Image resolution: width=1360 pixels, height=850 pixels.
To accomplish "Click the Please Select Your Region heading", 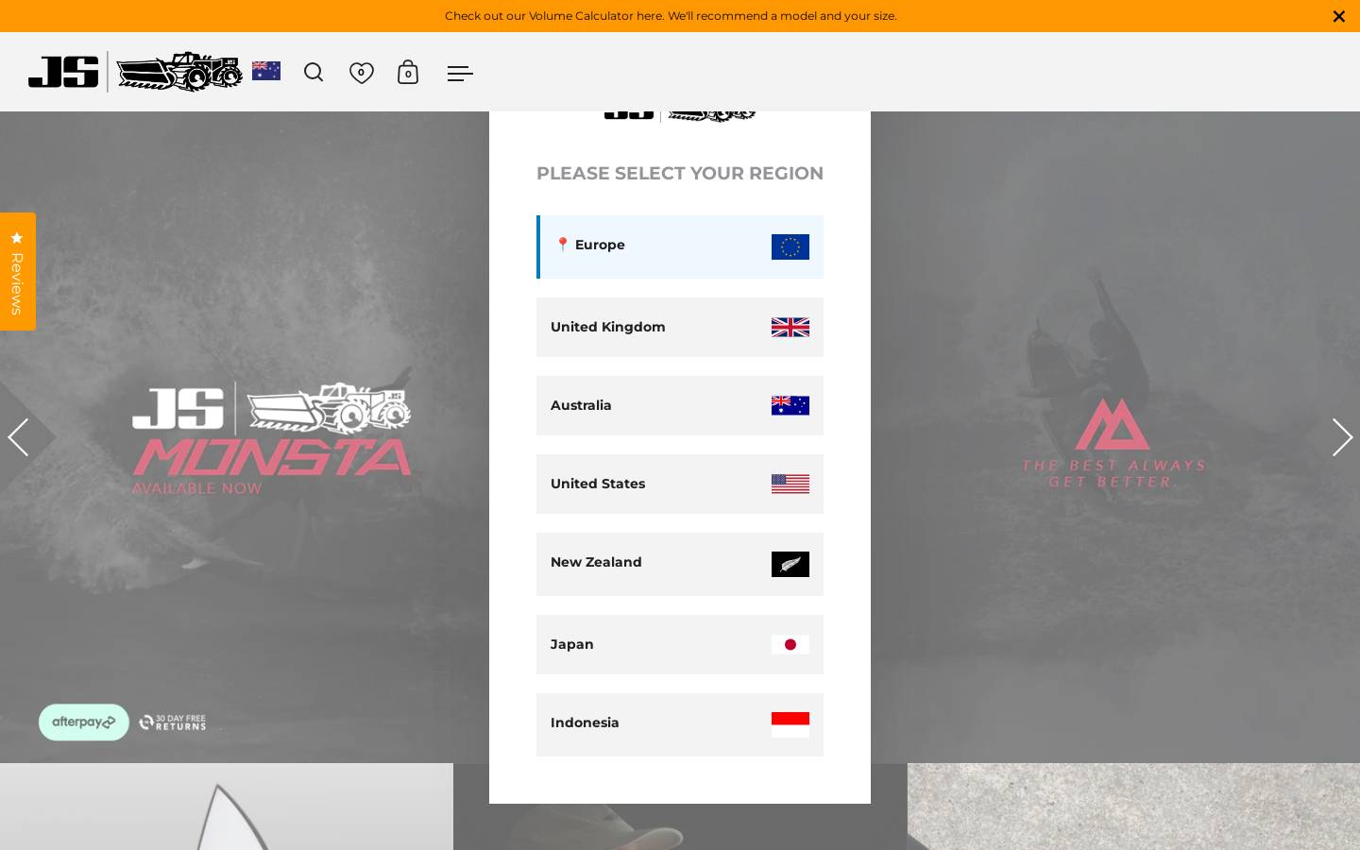I will [680, 173].
